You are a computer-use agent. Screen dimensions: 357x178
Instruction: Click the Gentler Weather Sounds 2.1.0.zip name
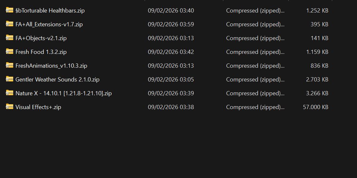coord(57,80)
